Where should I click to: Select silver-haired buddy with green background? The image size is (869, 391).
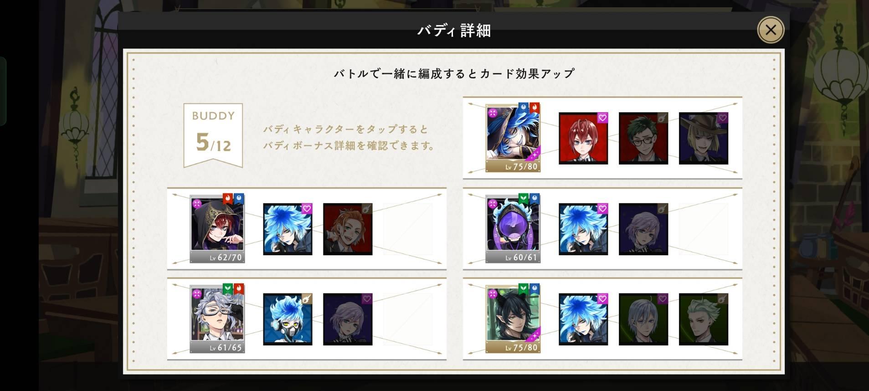pyautogui.click(x=643, y=319)
